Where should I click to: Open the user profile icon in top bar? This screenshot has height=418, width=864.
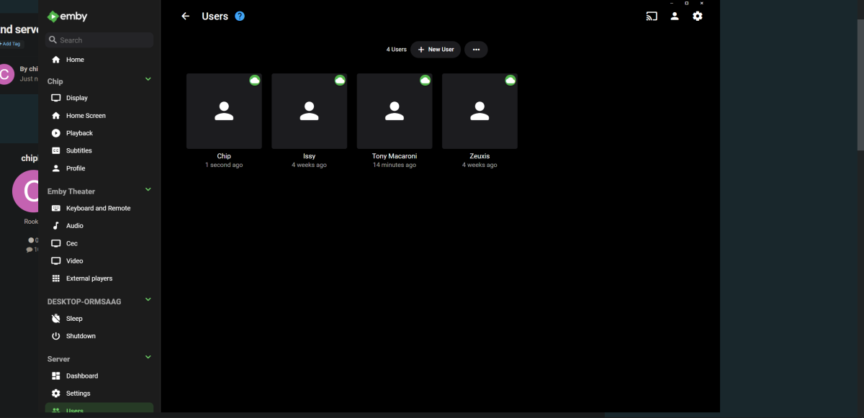click(675, 16)
